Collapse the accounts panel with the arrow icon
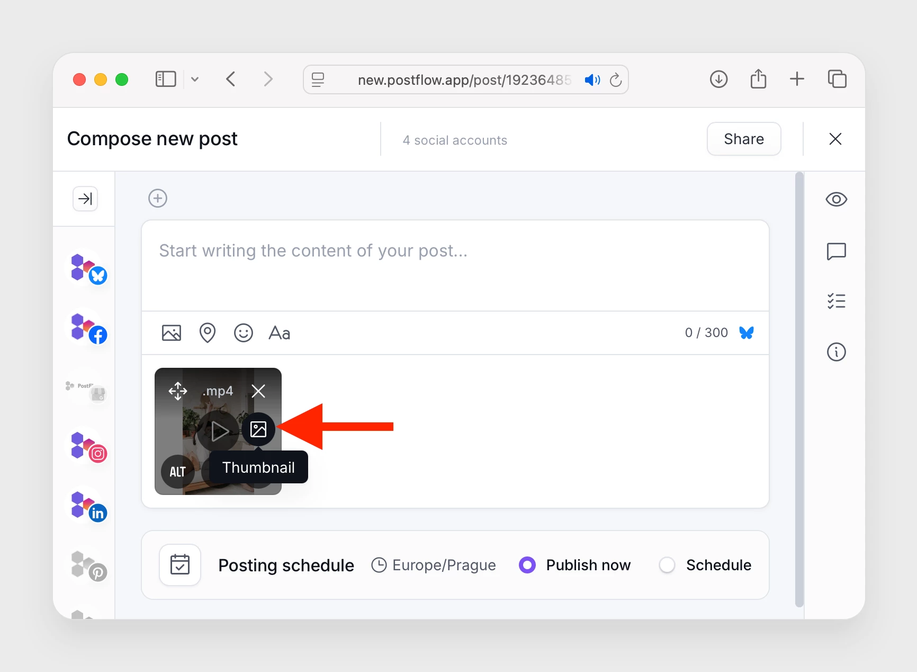The image size is (917, 672). 85,199
